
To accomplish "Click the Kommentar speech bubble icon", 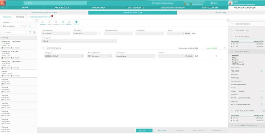I will click(62, 22).
